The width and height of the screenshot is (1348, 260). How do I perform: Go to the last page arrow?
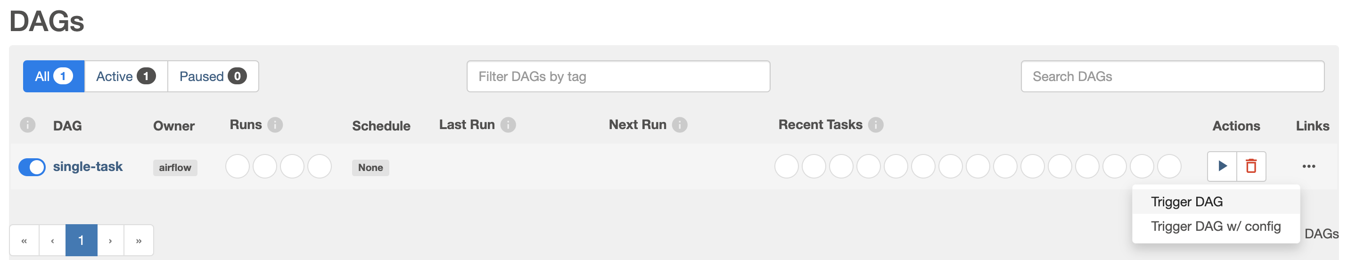click(x=139, y=241)
